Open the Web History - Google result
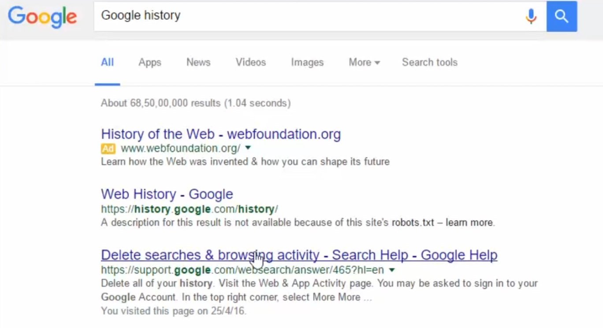This screenshot has width=603, height=328. point(167,194)
